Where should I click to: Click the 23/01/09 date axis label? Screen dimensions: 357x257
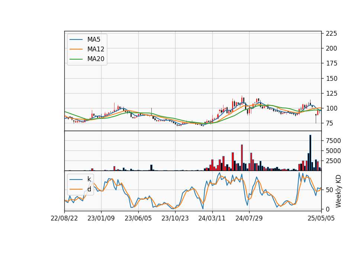click(101, 218)
